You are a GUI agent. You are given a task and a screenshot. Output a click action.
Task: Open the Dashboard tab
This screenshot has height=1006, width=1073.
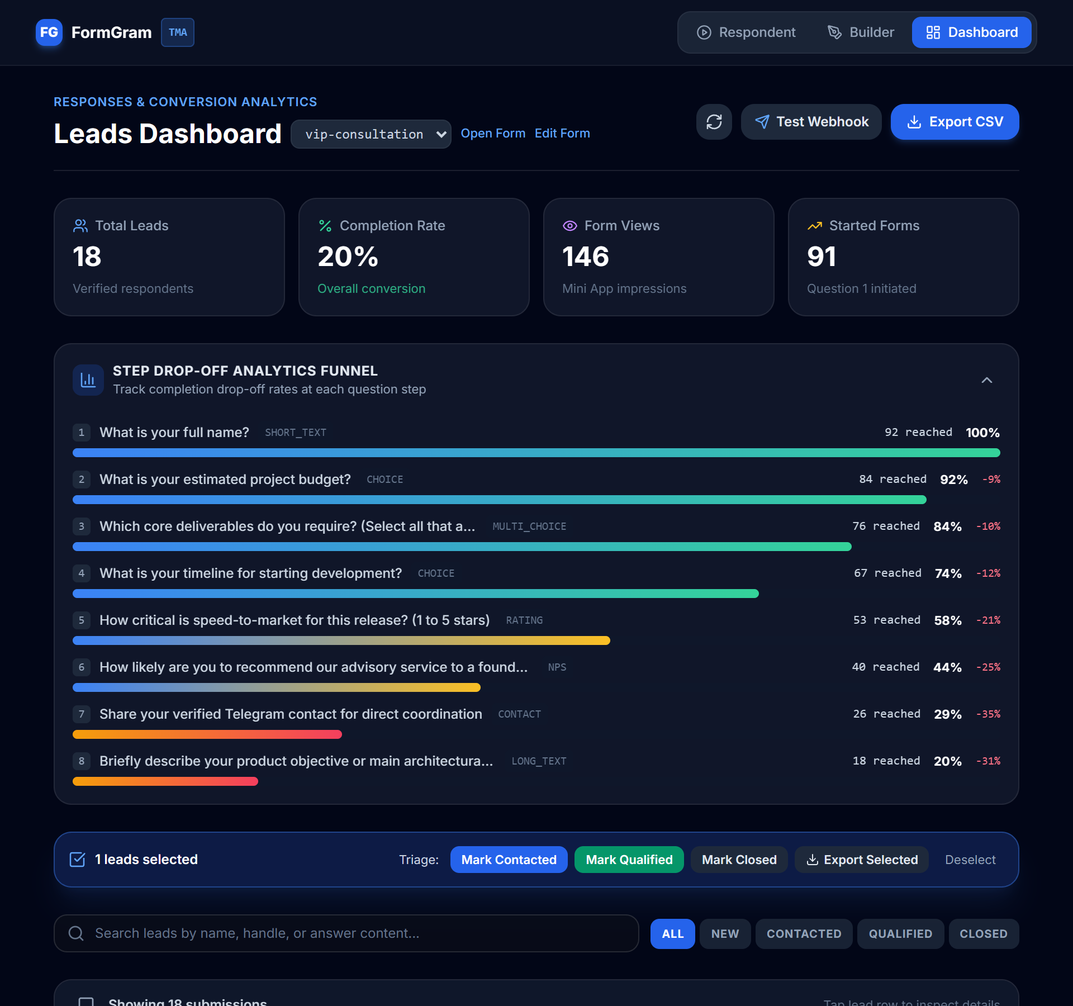tap(972, 32)
